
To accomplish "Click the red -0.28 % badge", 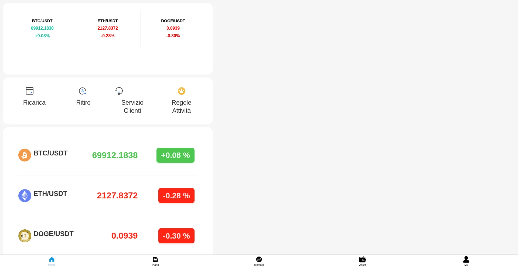I will (176, 196).
